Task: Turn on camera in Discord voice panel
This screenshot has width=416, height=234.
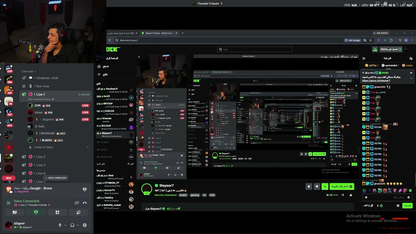Action: point(15,212)
